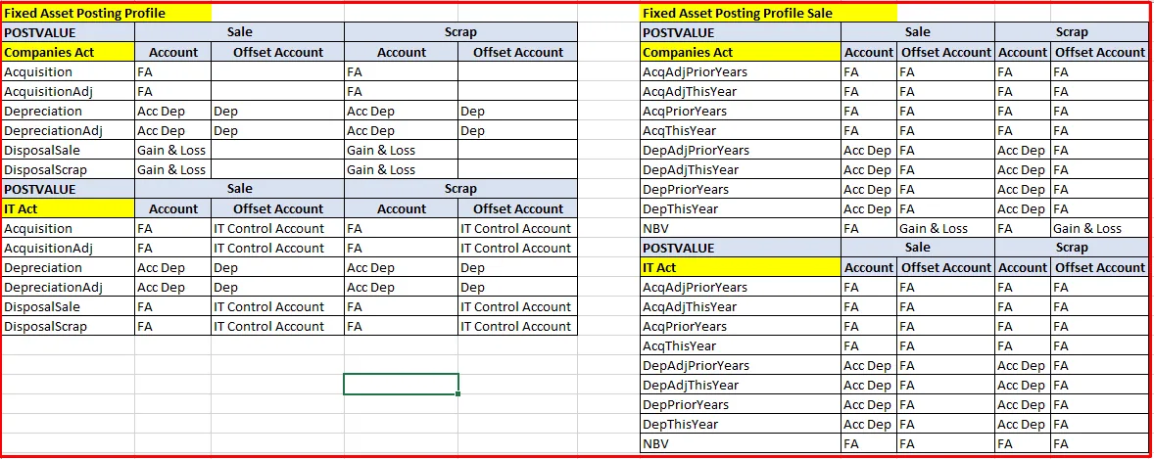
Task: Click 'AcqAdjThisYear' label in right Companies Act table
Action: tap(690, 91)
